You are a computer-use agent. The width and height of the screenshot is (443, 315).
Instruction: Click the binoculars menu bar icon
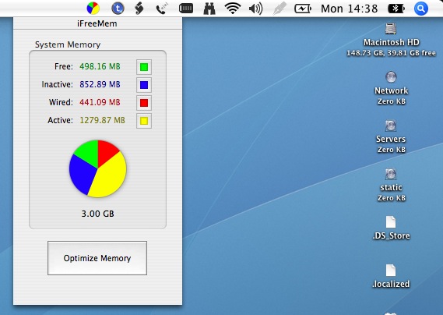(x=209, y=9)
